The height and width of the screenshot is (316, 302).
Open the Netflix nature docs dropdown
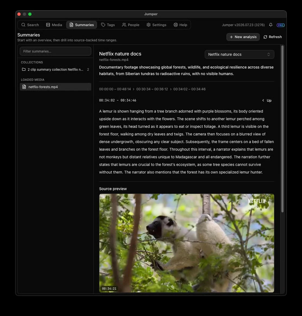[x=239, y=54]
